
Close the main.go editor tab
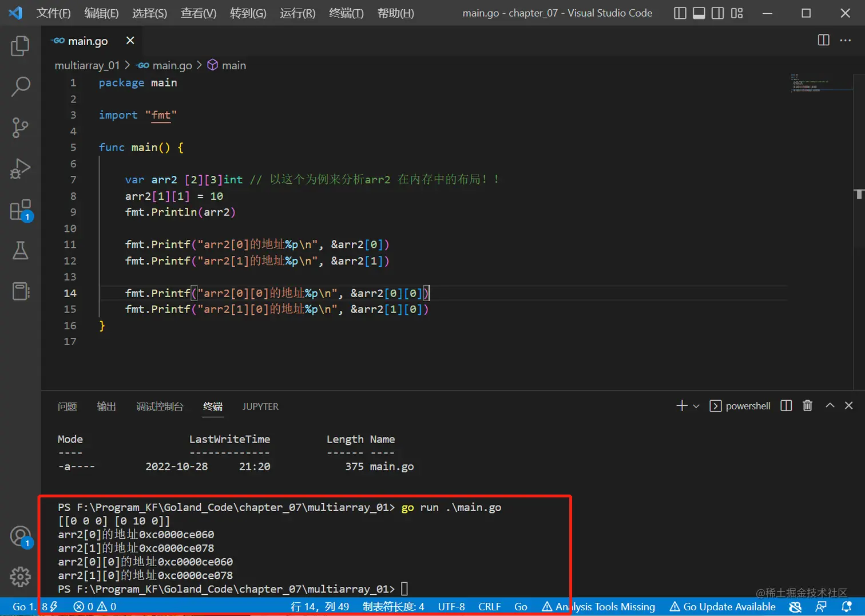(x=130, y=40)
